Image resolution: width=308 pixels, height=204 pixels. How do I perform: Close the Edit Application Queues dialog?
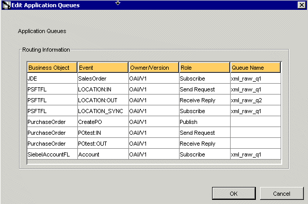pyautogui.click(x=301, y=5)
